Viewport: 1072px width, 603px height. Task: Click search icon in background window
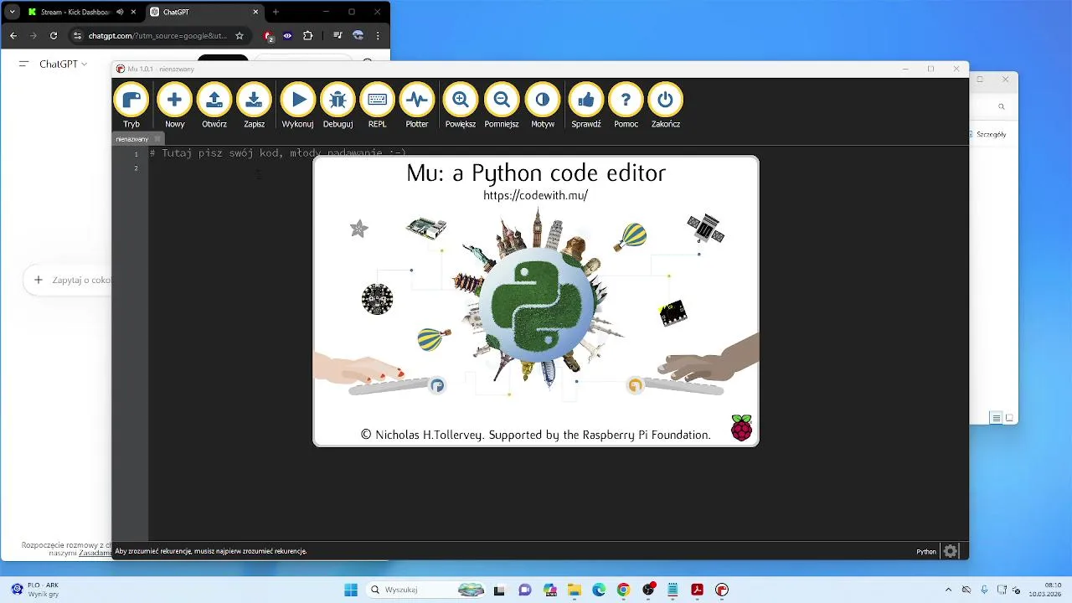click(x=1001, y=106)
